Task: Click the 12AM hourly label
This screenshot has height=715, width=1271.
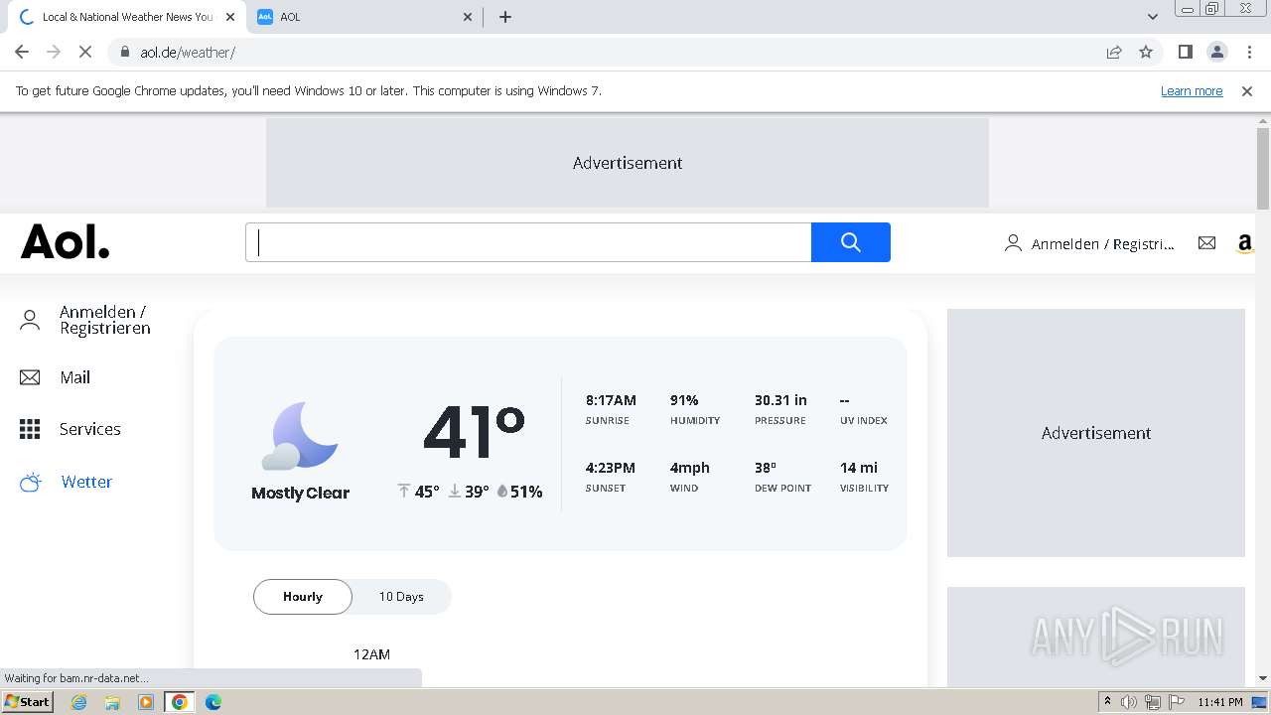Action: tap(371, 654)
